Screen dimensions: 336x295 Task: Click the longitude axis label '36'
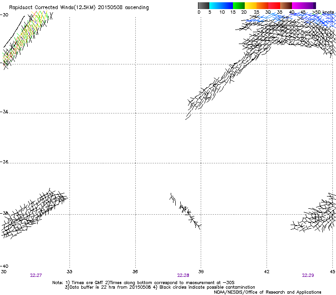click(x=135, y=272)
